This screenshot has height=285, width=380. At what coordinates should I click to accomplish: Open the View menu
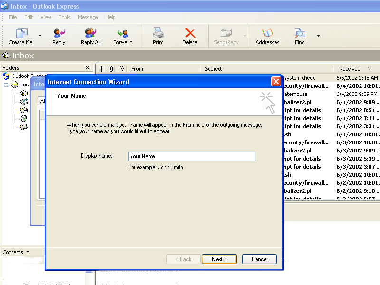[x=46, y=17]
